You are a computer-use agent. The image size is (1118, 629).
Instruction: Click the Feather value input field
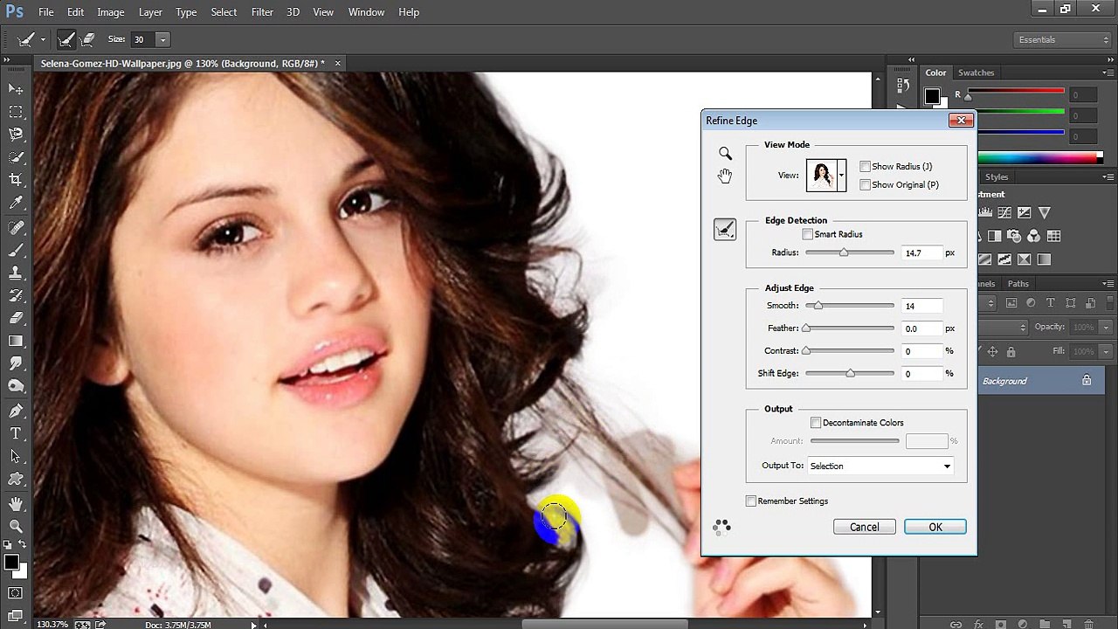click(922, 328)
